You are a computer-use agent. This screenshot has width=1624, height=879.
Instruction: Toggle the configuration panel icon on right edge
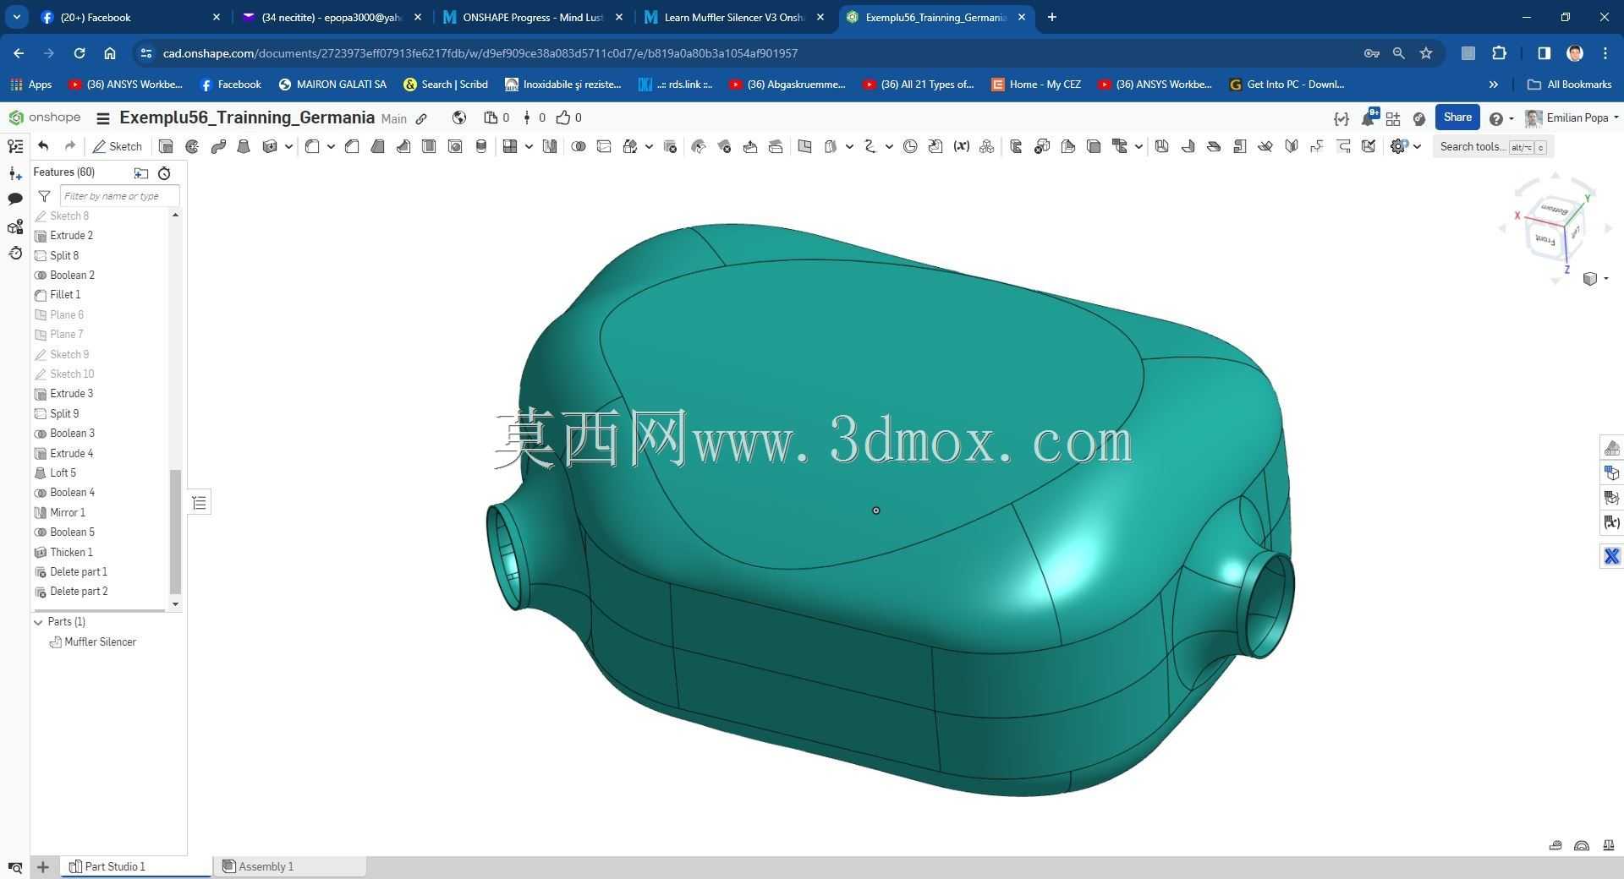pyautogui.click(x=1611, y=472)
